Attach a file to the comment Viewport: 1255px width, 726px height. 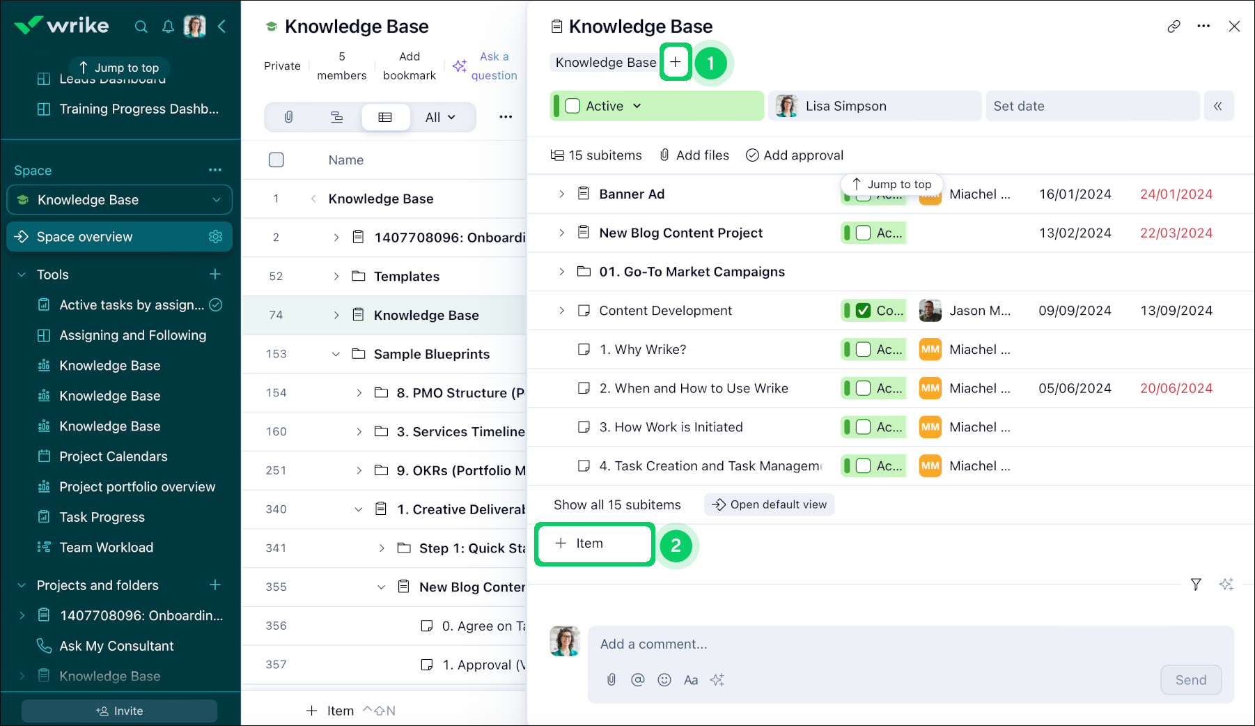tap(611, 680)
